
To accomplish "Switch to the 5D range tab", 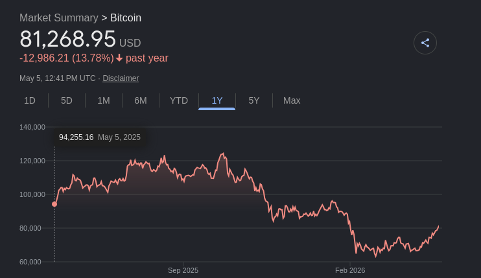I will tap(67, 100).
